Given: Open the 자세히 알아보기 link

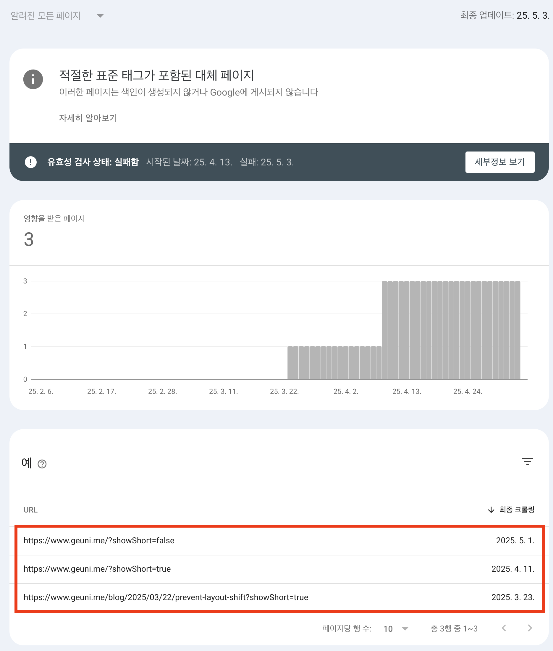Looking at the screenshot, I should coord(88,118).
